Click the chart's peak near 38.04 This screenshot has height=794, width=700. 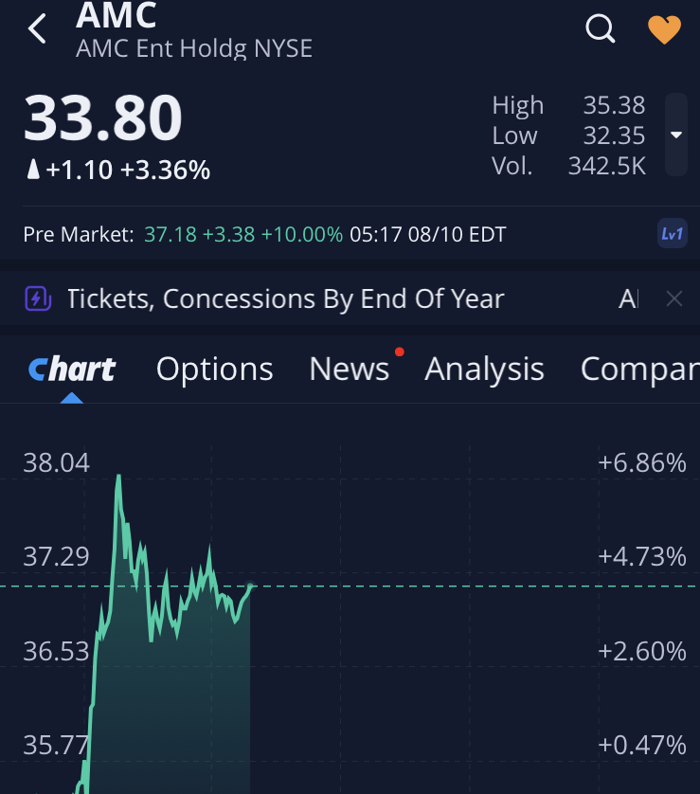[119, 476]
